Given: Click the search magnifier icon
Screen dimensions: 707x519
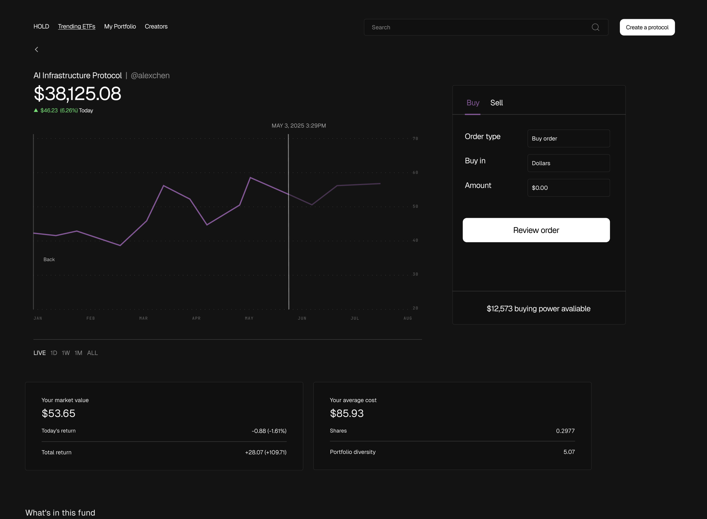Looking at the screenshot, I should click(595, 27).
